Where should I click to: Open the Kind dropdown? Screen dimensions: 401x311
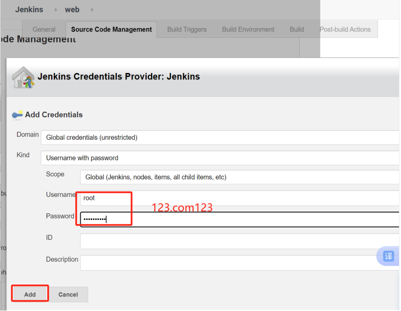tap(220, 158)
